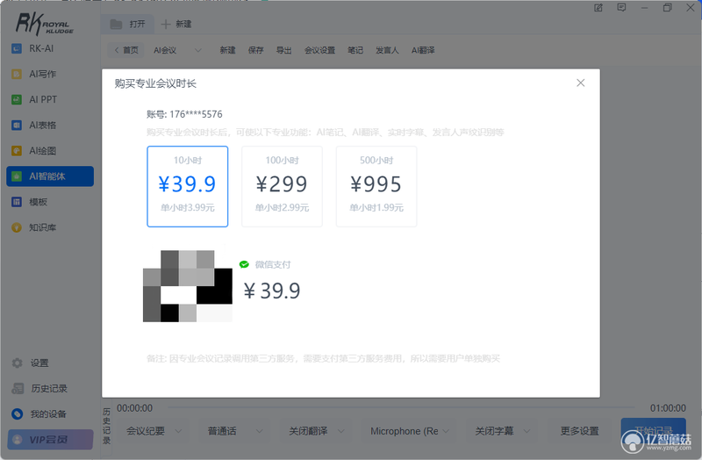Click the 打开 folder tab
The height and width of the screenshot is (460, 702).
coord(127,25)
